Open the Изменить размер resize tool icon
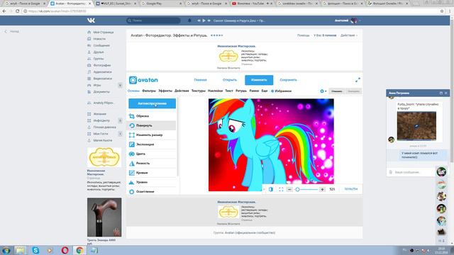454x255 pixels. tap(132, 135)
